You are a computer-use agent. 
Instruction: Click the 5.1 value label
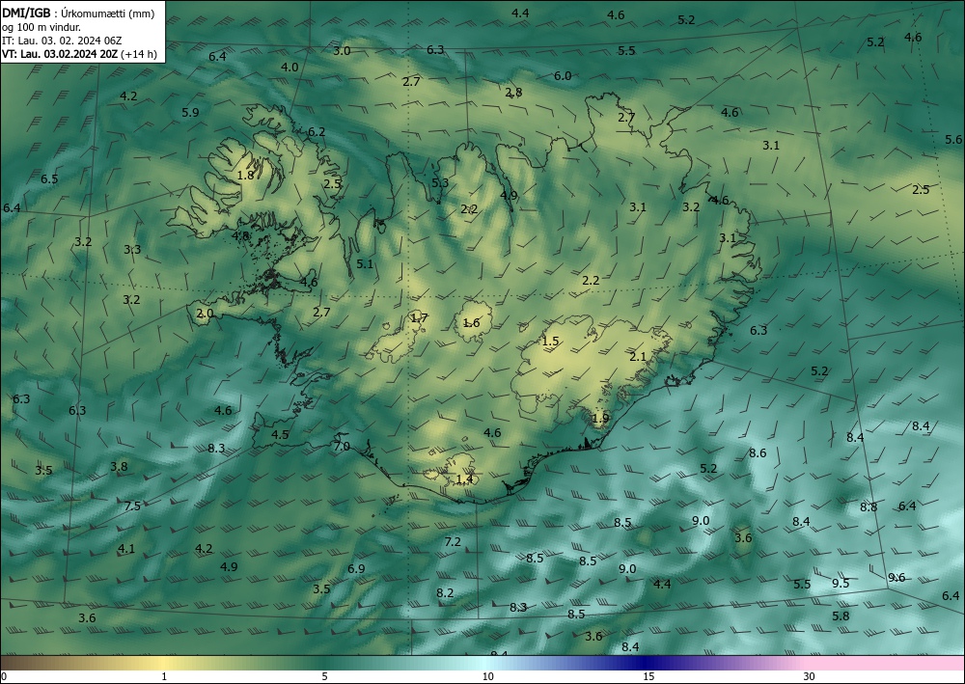click(x=365, y=264)
